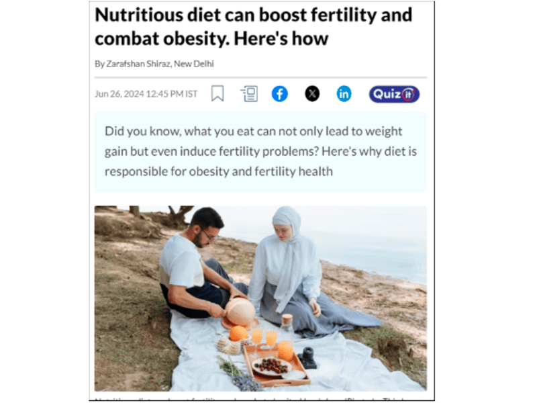Image resolution: width=537 pixels, height=403 pixels.
Task: Bookmark this article with the bookmark icon
Action: click(x=217, y=93)
